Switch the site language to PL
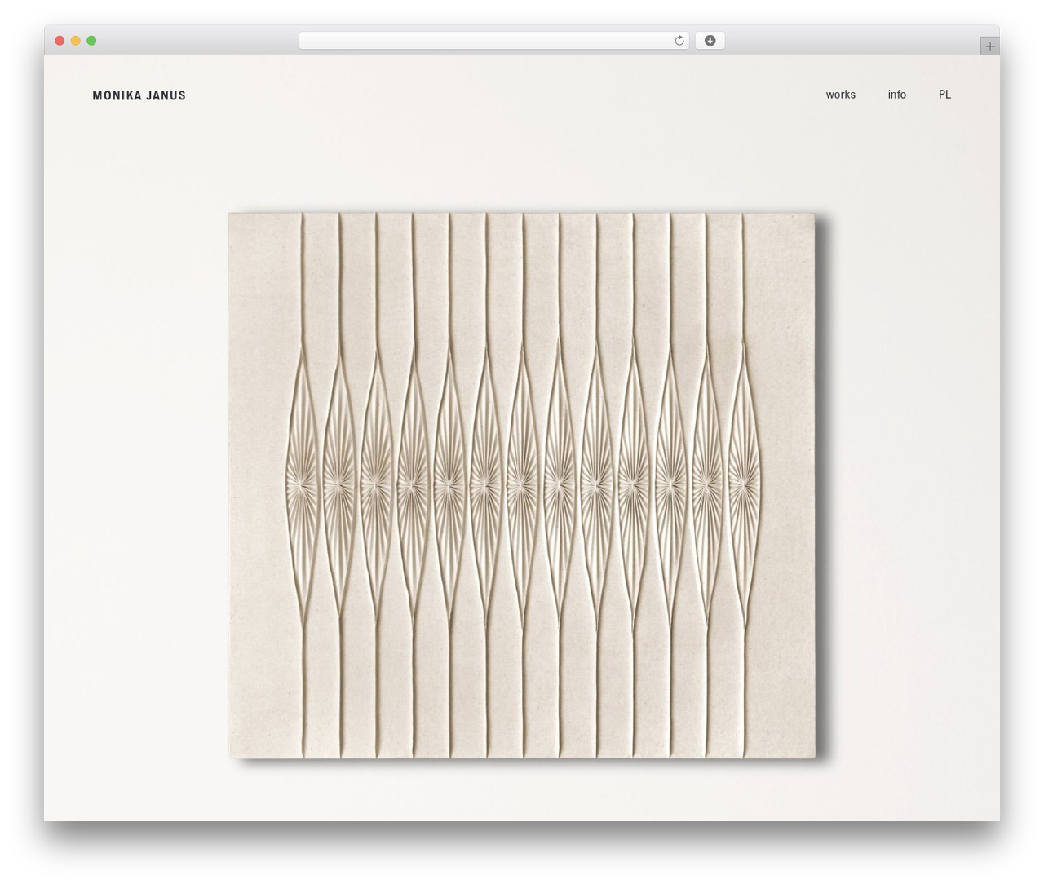The width and height of the screenshot is (1044, 884). click(x=944, y=95)
